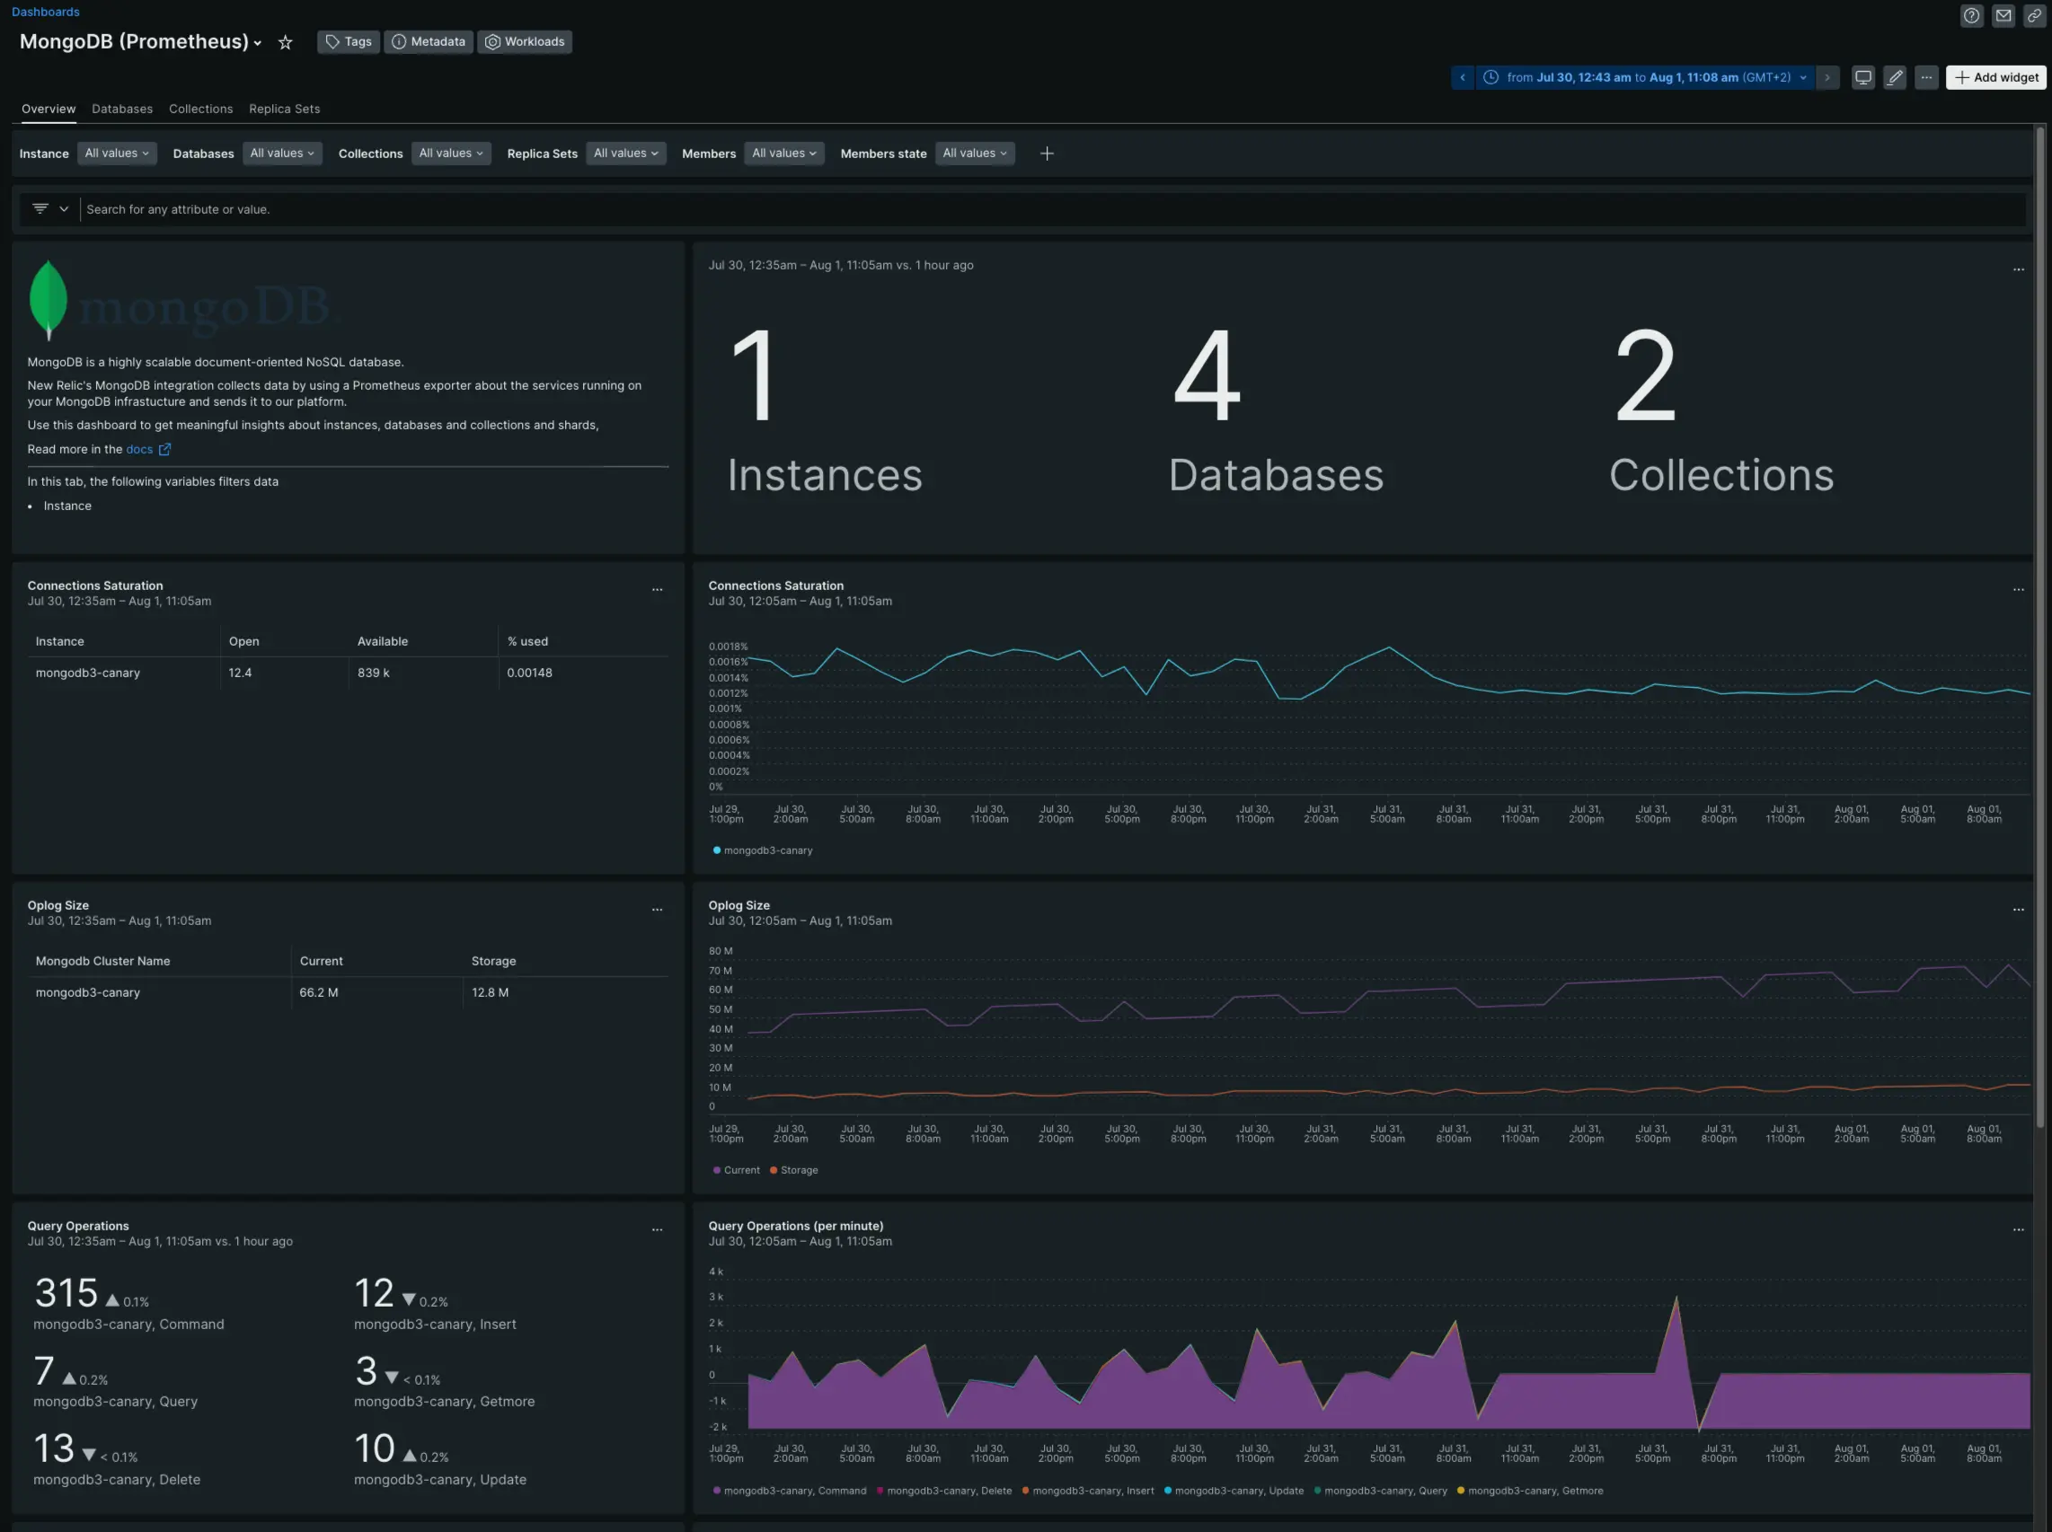Switch to the Replica Sets tab

tap(284, 110)
